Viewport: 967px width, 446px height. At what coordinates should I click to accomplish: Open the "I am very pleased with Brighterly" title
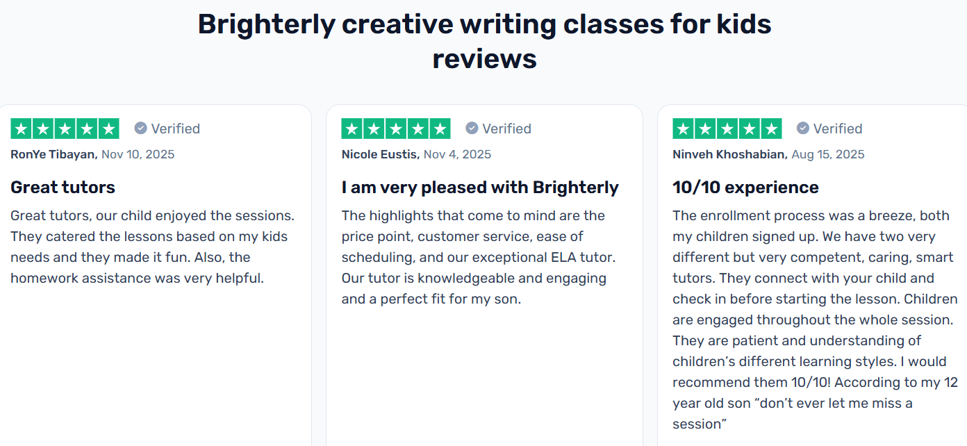point(480,187)
